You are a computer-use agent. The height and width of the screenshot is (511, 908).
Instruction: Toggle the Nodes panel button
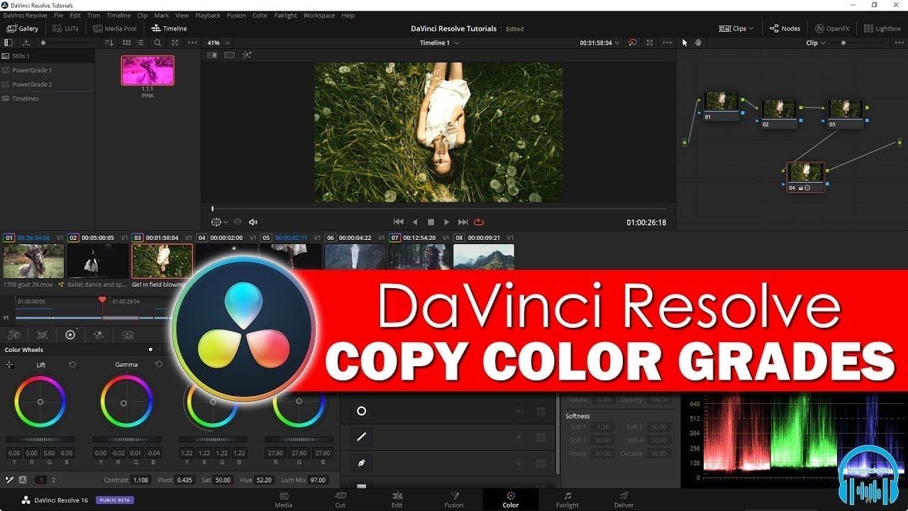(785, 28)
